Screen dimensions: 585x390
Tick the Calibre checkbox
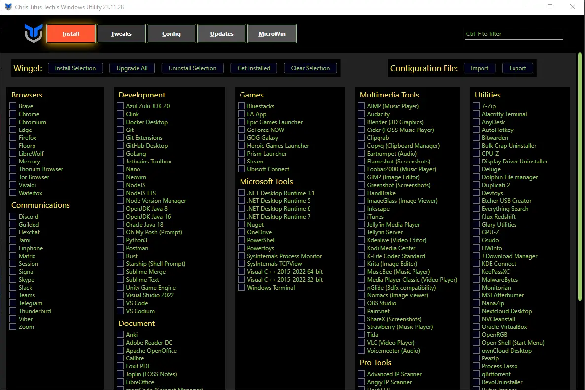pyautogui.click(x=120, y=358)
